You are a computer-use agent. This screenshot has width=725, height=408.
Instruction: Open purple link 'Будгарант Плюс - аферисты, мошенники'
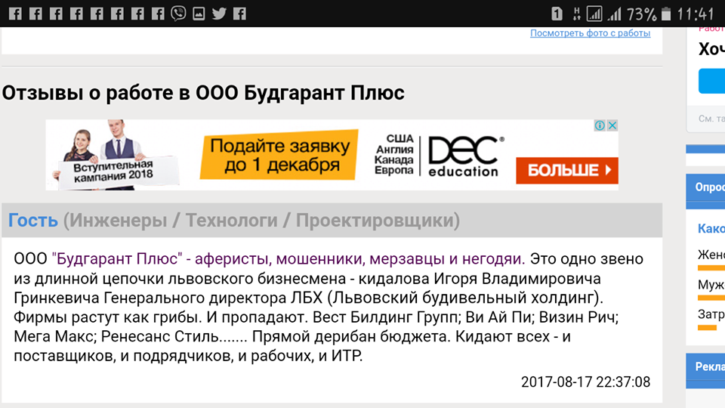coord(288,258)
